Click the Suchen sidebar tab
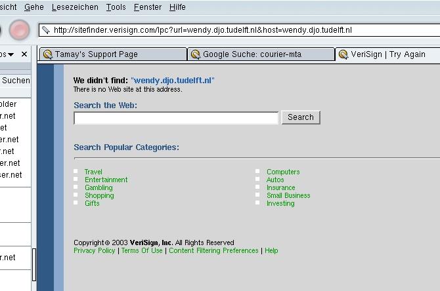This screenshot has width=440, height=291. coord(16,81)
